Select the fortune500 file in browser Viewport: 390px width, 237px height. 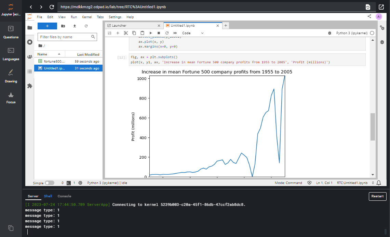pyautogui.click(x=54, y=61)
